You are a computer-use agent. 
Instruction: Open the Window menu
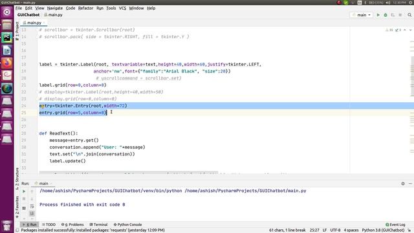[x=136, y=8]
